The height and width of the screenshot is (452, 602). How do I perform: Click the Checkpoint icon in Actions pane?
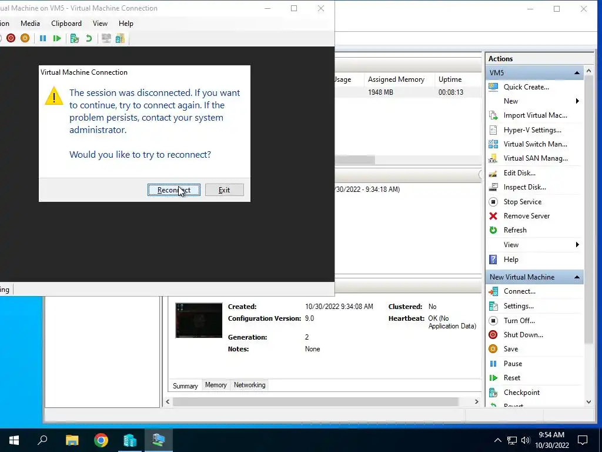[493, 393]
